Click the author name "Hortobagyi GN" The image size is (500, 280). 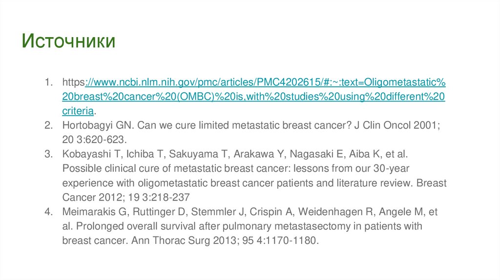pyautogui.click(x=94, y=125)
